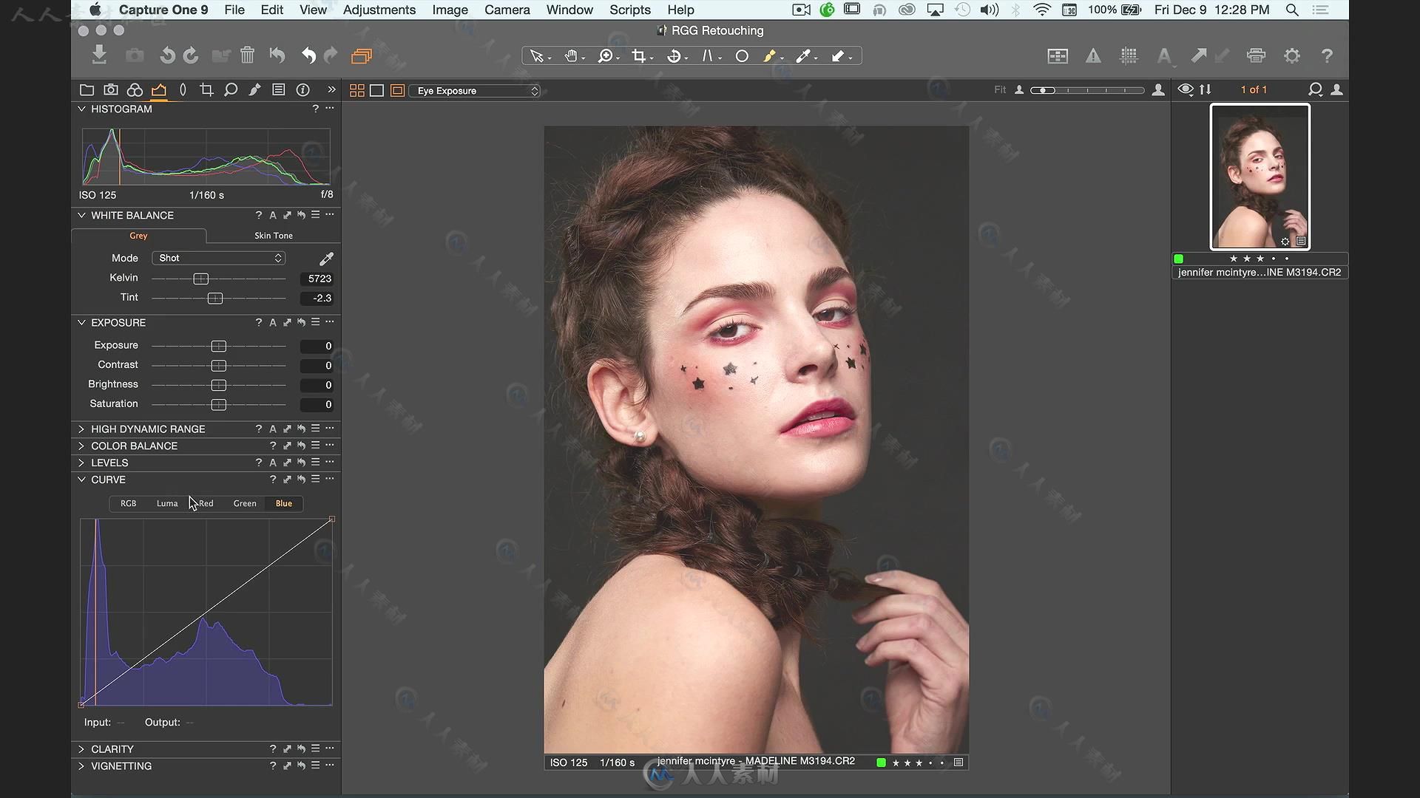Click the jennifer mcintyre thumbnail
This screenshot has width=1420, height=798.
click(1259, 175)
